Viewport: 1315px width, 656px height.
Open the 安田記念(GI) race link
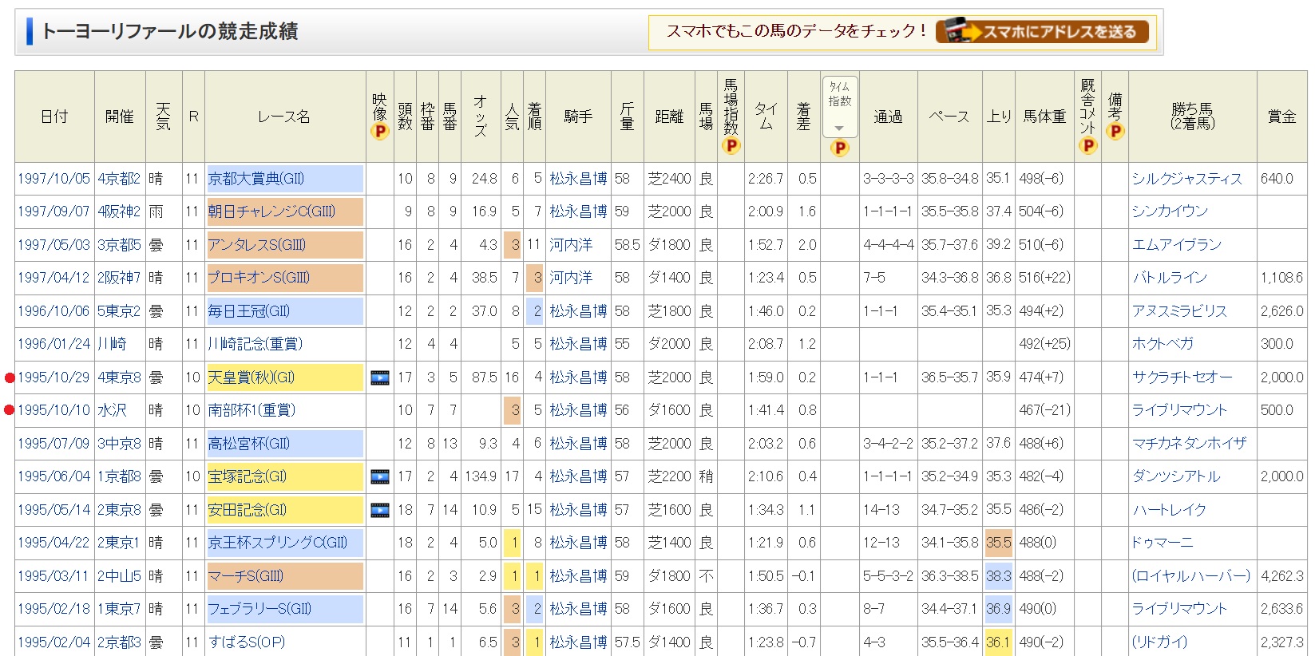tap(248, 510)
